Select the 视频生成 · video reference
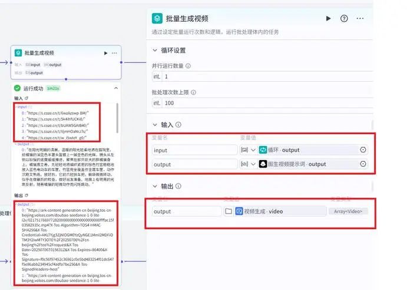 coord(280,211)
